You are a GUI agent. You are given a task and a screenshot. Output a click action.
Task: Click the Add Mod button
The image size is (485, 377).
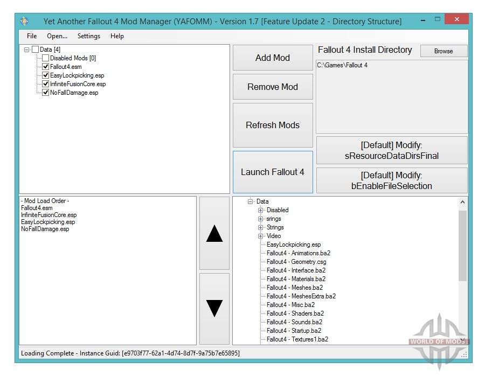[x=273, y=58]
